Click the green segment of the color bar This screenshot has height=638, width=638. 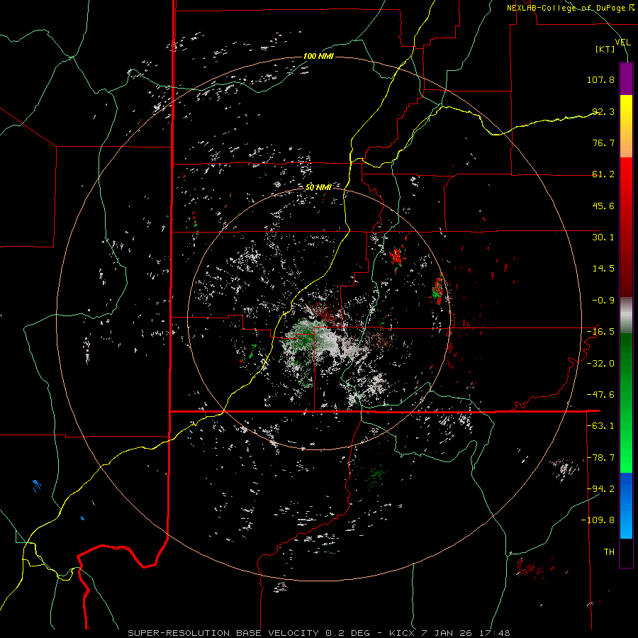click(x=626, y=403)
